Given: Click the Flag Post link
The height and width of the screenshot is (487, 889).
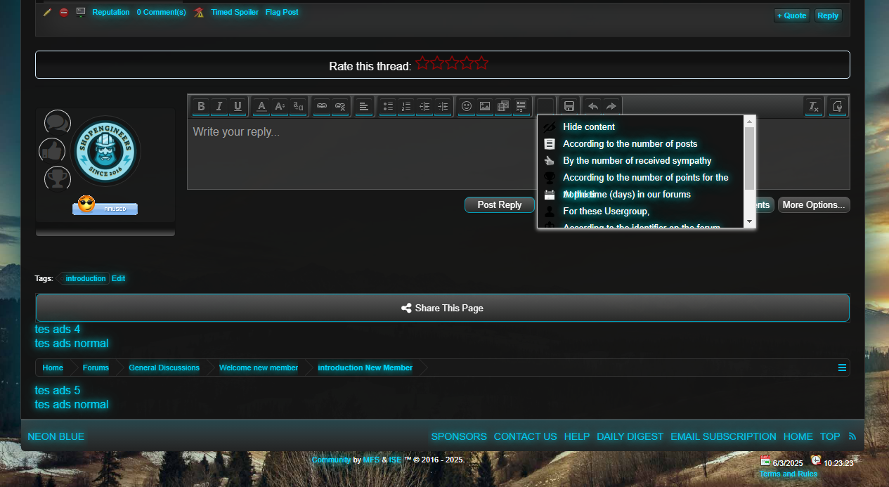Looking at the screenshot, I should click(282, 12).
